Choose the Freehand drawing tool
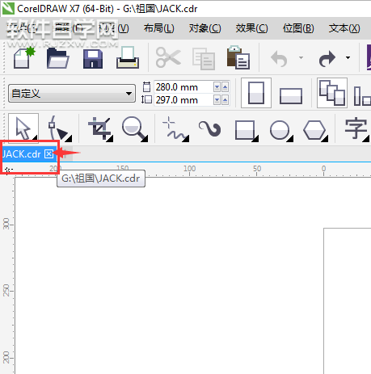 pos(175,129)
